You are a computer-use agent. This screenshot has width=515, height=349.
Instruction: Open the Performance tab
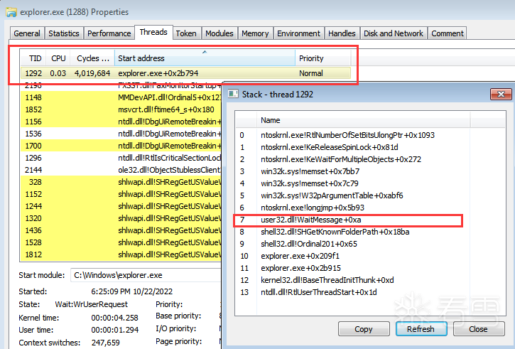(109, 33)
